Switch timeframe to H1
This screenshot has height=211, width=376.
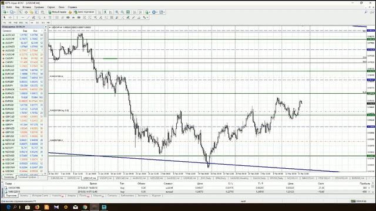26,23
